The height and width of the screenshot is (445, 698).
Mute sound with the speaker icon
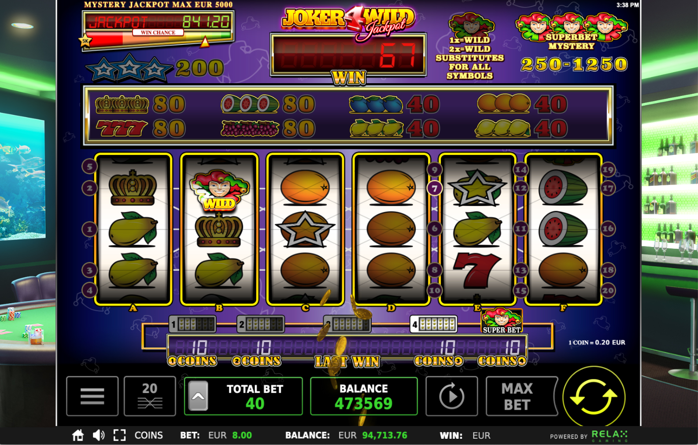coord(99,435)
